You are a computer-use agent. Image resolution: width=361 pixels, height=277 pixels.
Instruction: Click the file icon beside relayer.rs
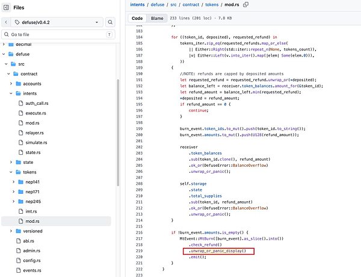point(20,132)
